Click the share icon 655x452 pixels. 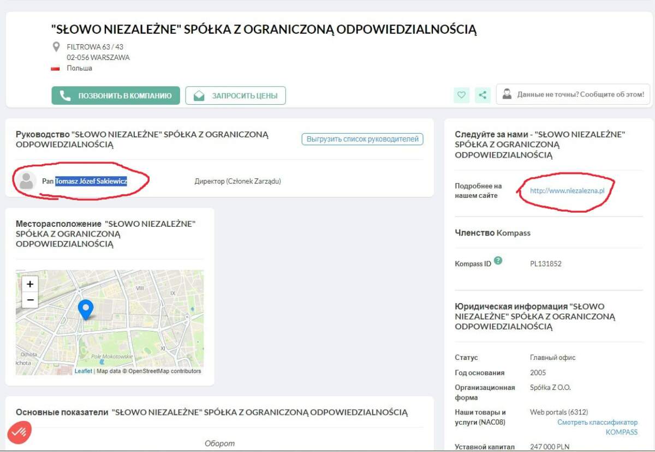(483, 95)
